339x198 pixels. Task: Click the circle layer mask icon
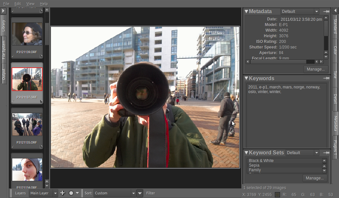coord(71,193)
